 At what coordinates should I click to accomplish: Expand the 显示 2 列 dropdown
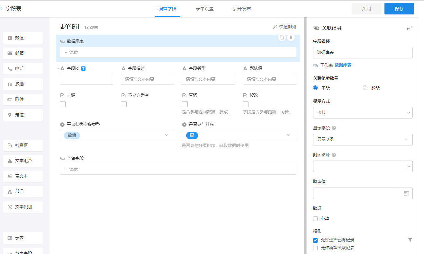363,140
